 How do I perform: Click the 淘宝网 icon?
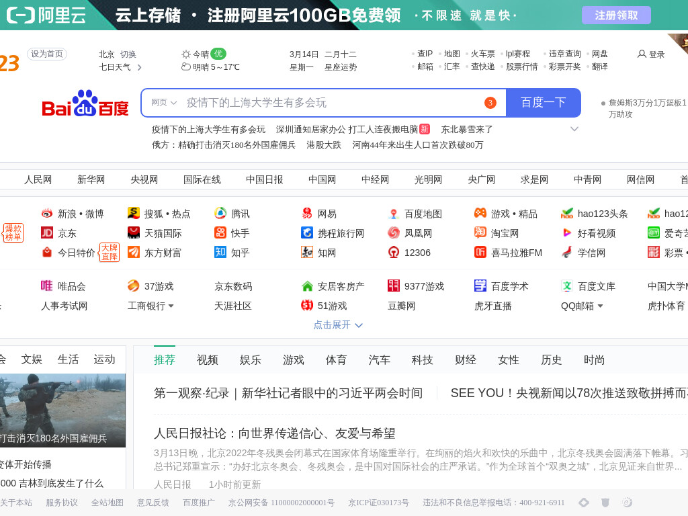480,232
